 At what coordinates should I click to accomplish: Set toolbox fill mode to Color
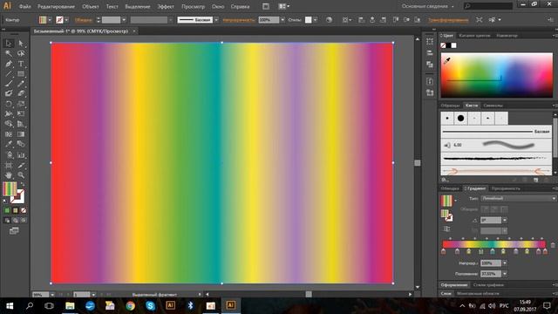[x=7, y=210]
